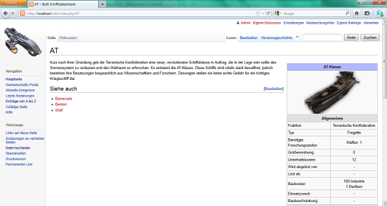Click the Seite search button
This screenshot has height=206, width=387.
[351, 37]
